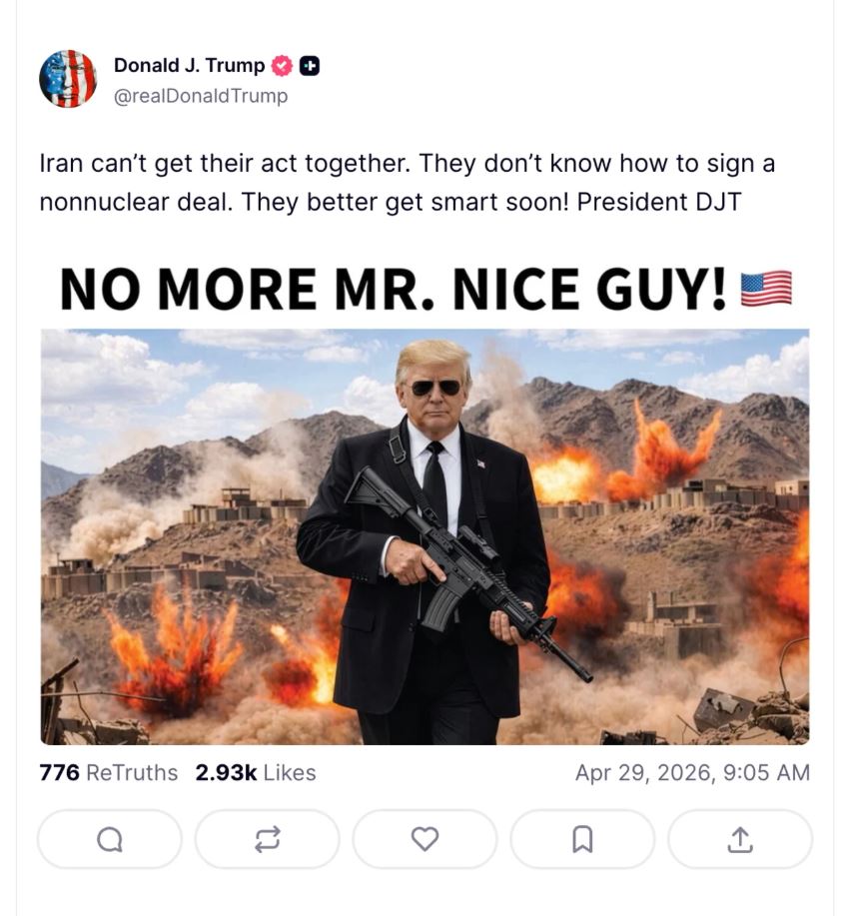Image resolution: width=850 pixels, height=916 pixels.
Task: Open the Donald J. Trump display name link
Action: [189, 66]
